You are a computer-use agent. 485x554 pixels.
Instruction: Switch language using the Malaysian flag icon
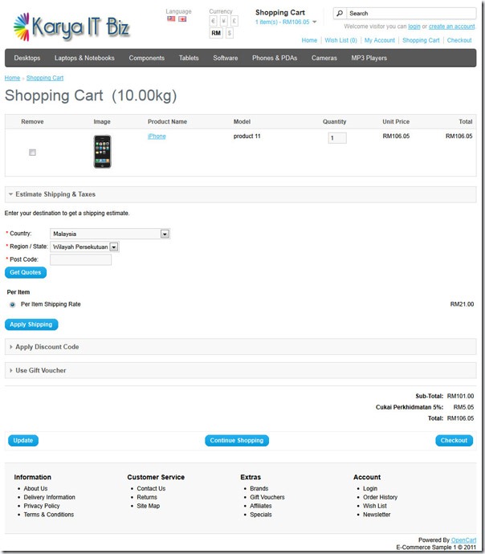[171, 18]
